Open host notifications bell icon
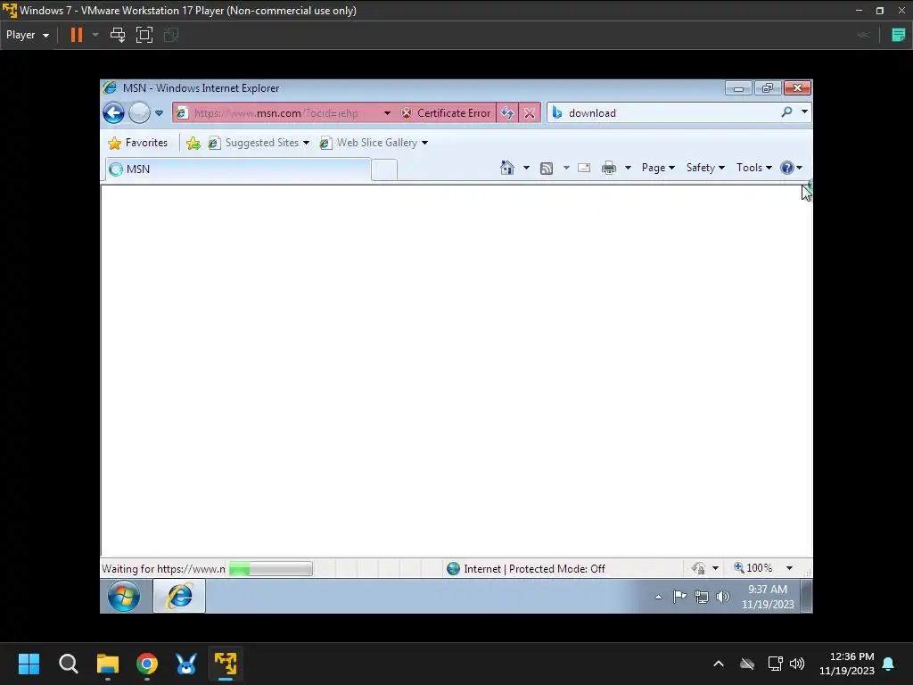This screenshot has height=685, width=913. (889, 664)
